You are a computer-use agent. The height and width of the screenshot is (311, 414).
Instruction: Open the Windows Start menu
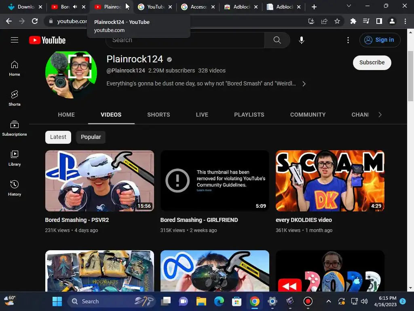(57, 301)
